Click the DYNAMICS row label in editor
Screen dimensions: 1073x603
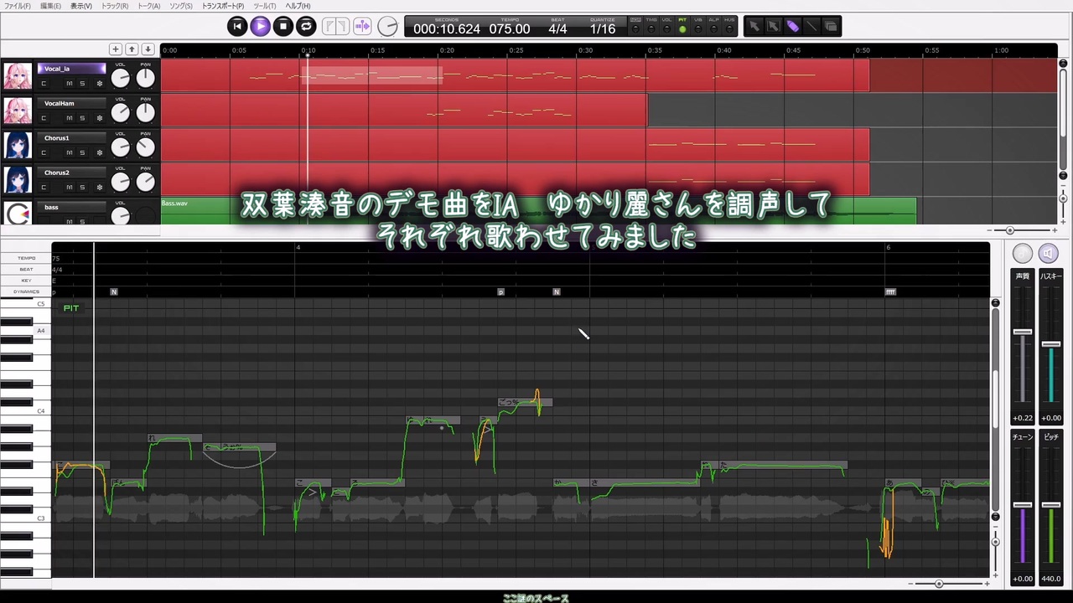tap(27, 291)
